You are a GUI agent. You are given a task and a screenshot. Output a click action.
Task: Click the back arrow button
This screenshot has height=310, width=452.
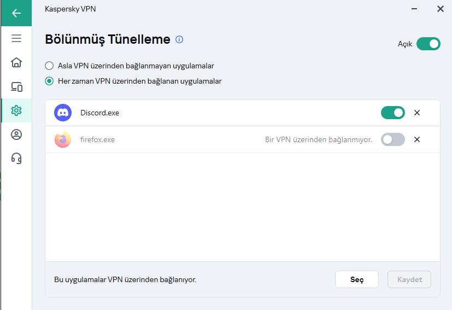tap(16, 13)
